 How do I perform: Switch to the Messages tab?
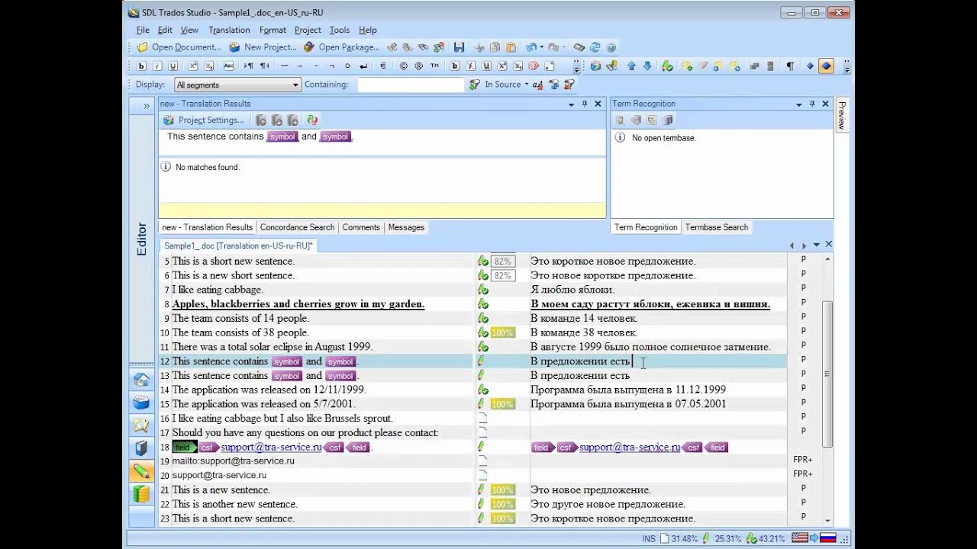coord(406,227)
